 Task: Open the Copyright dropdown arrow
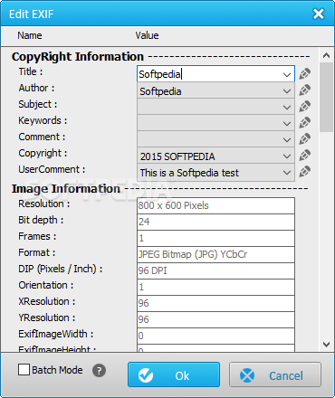(287, 156)
